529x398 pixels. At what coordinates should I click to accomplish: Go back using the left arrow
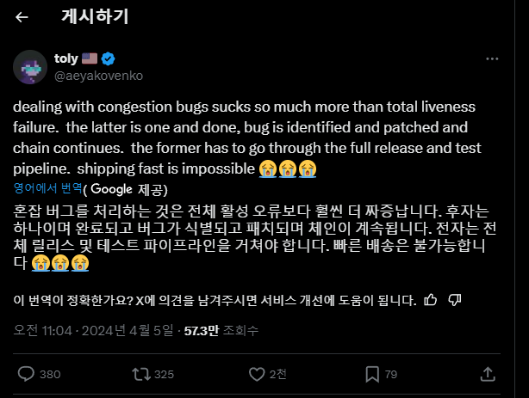pyautogui.click(x=22, y=17)
